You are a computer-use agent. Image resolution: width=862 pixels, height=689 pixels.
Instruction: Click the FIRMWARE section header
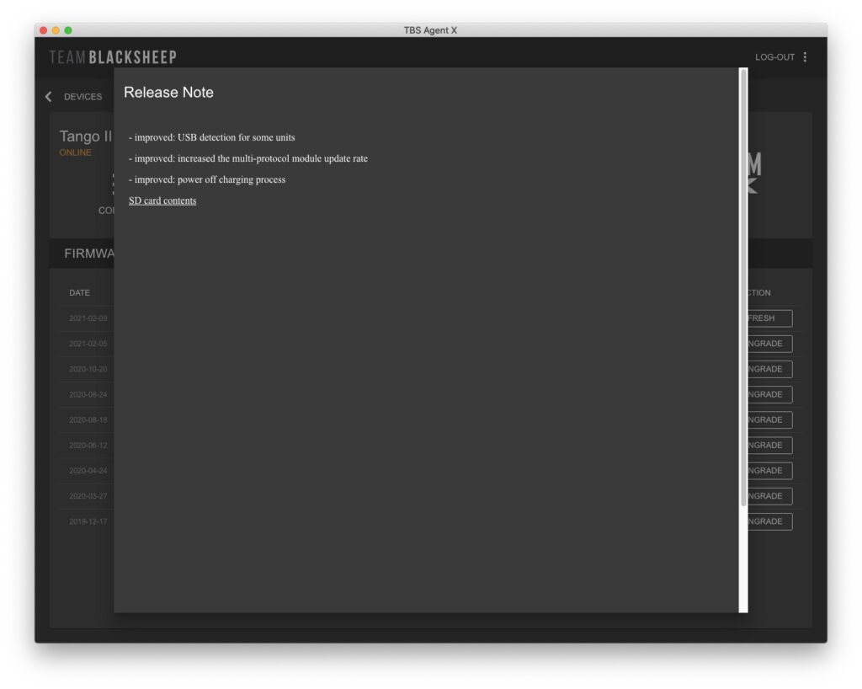click(88, 254)
